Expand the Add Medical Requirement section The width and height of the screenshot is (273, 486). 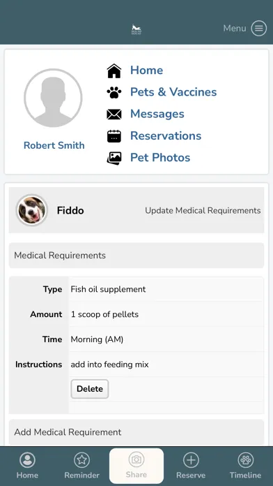pyautogui.click(x=136, y=432)
